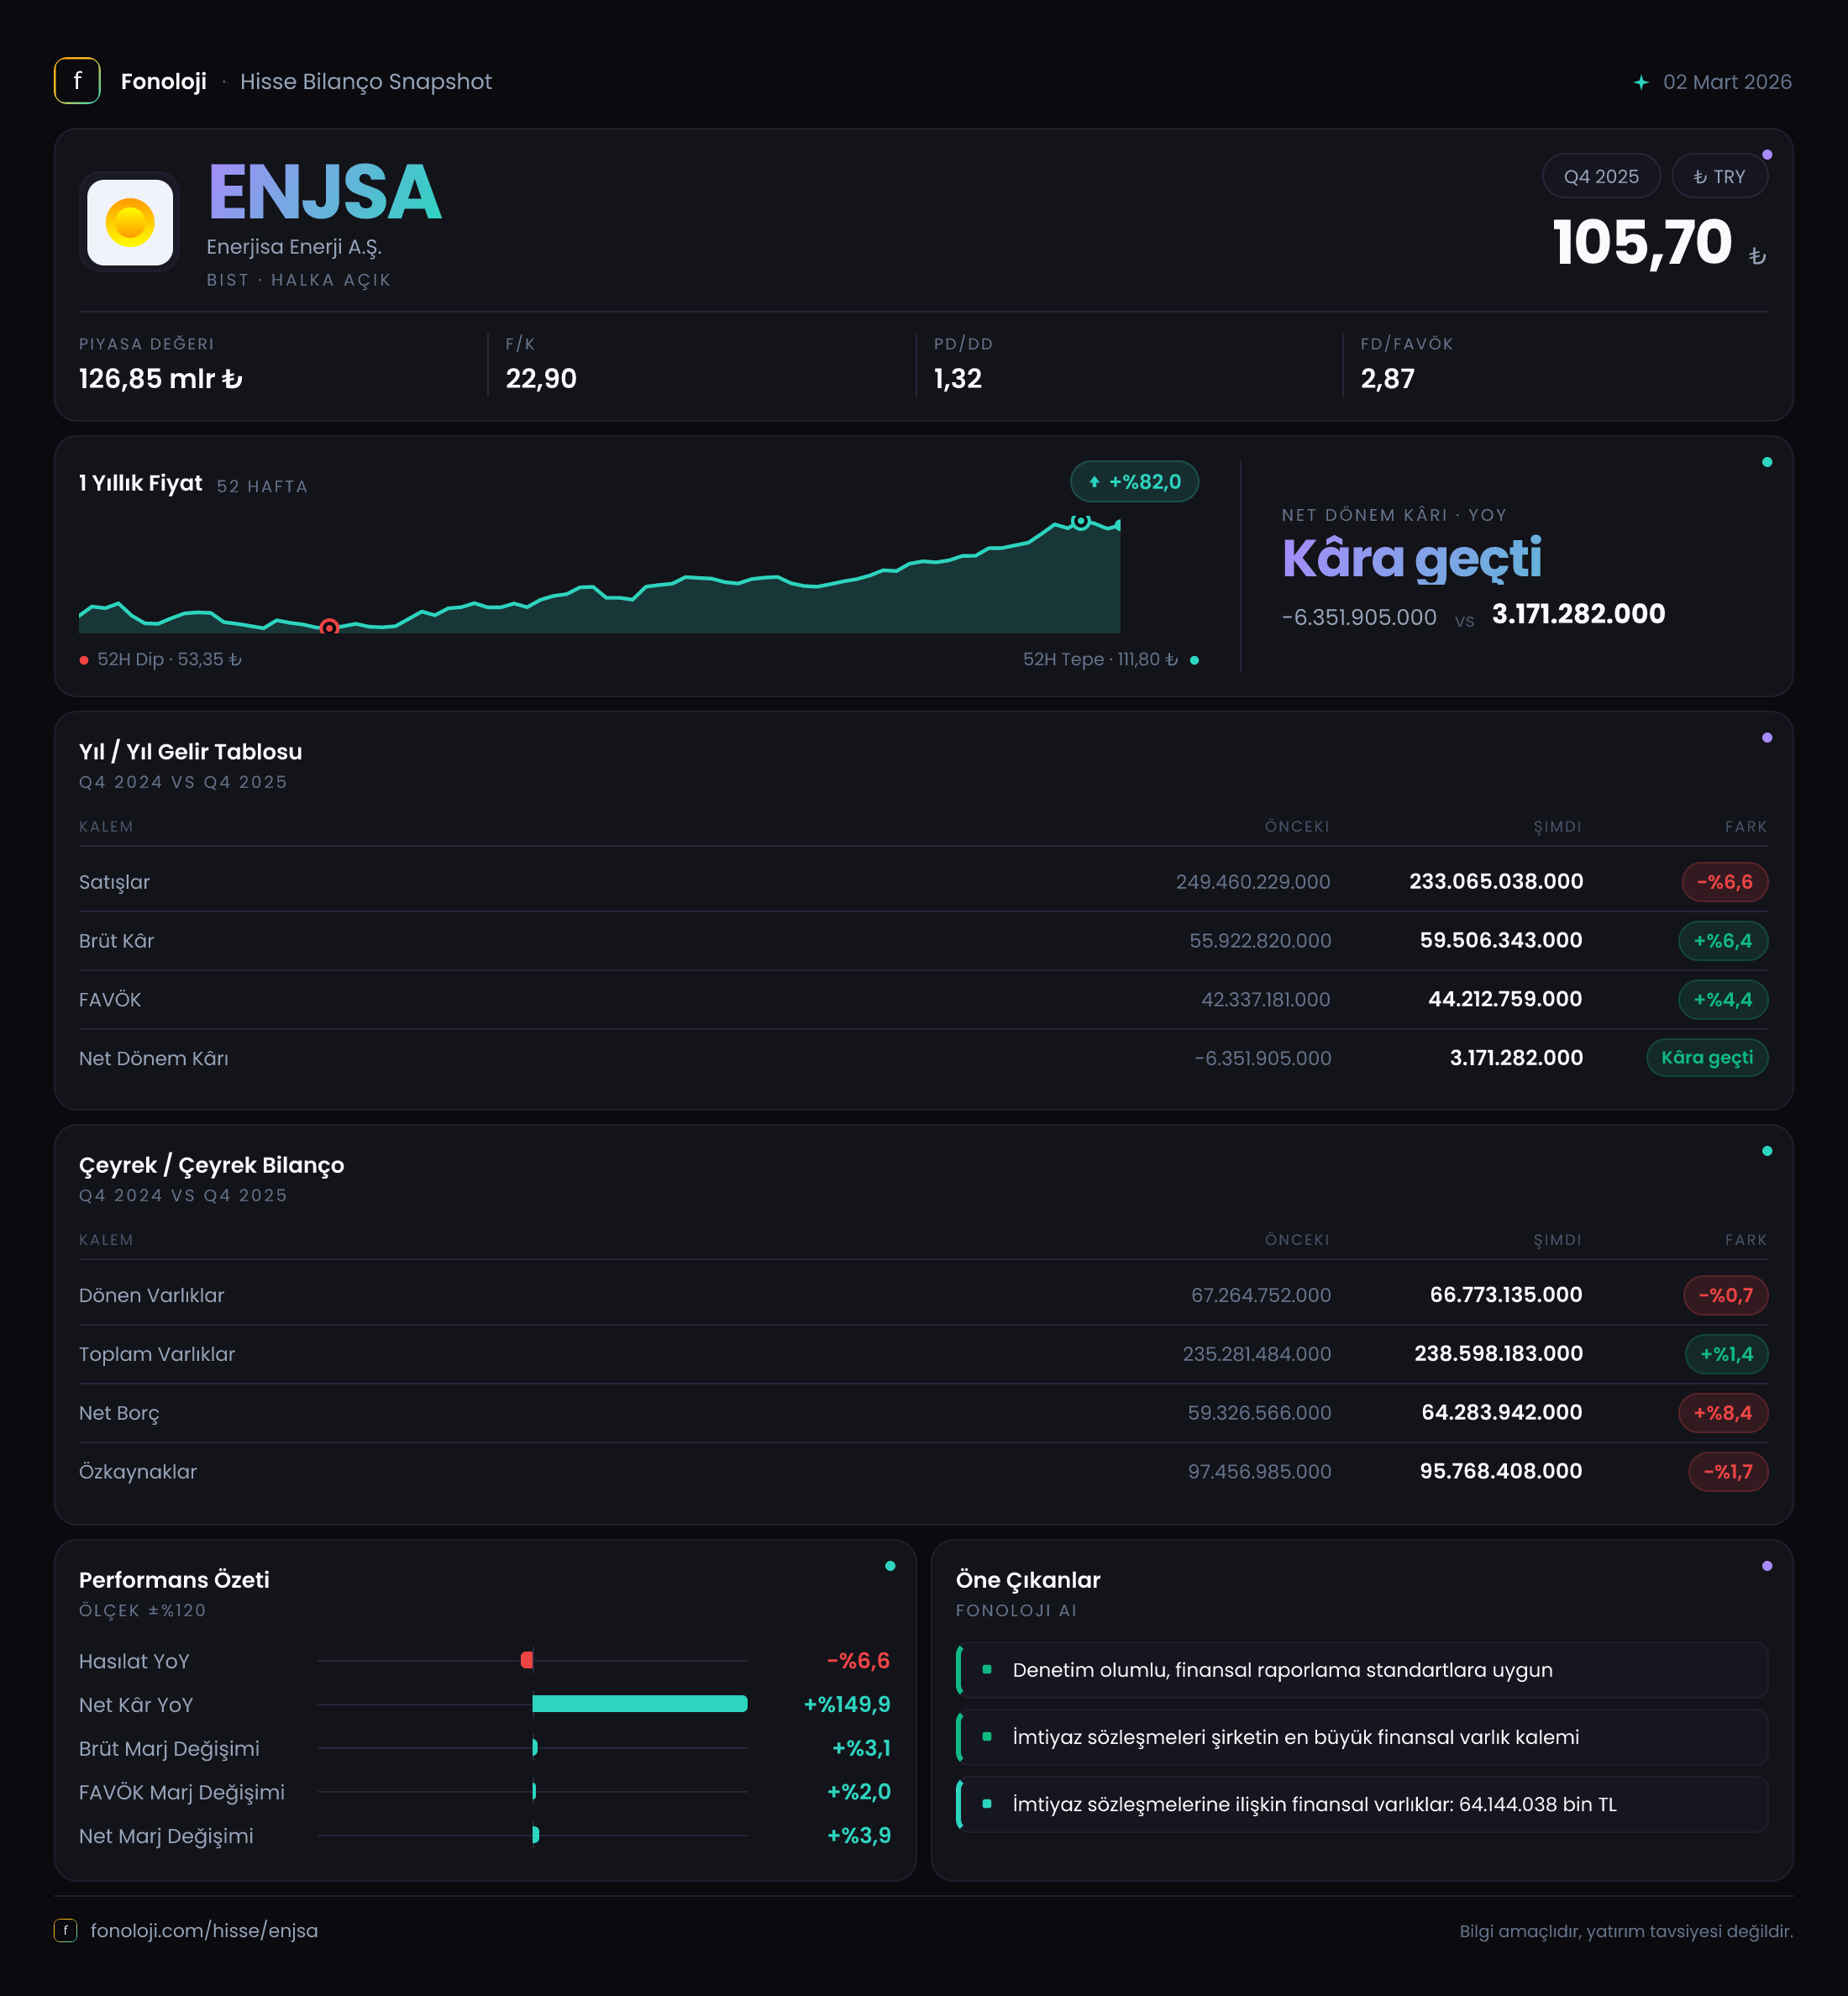The image size is (1848, 1996).
Task: Click the 'Performans Özeti' panel title
Action: [x=174, y=1580]
